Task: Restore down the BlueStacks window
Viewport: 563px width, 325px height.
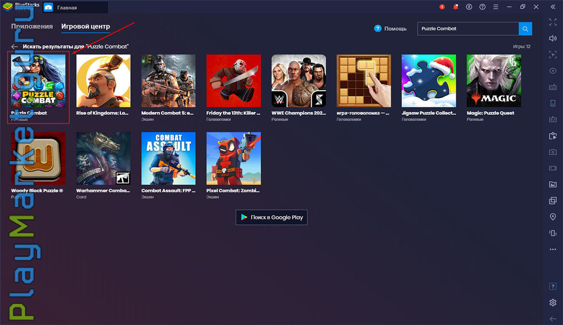Action: click(x=523, y=7)
